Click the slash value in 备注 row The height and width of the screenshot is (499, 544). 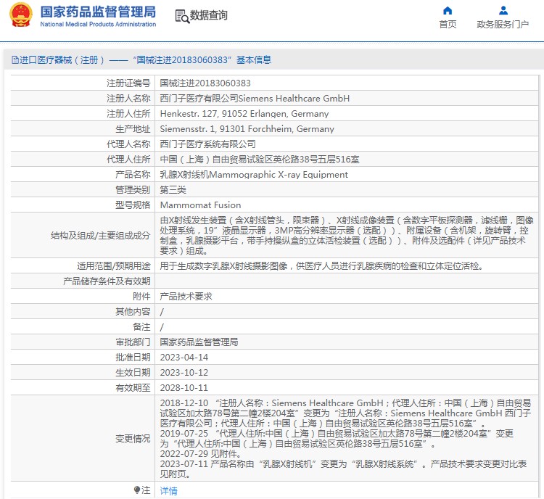162,327
